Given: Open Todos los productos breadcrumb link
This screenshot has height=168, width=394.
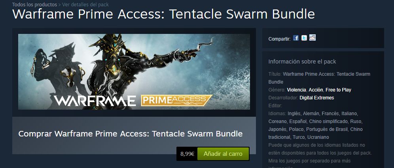Looking at the screenshot, I should (34, 4).
